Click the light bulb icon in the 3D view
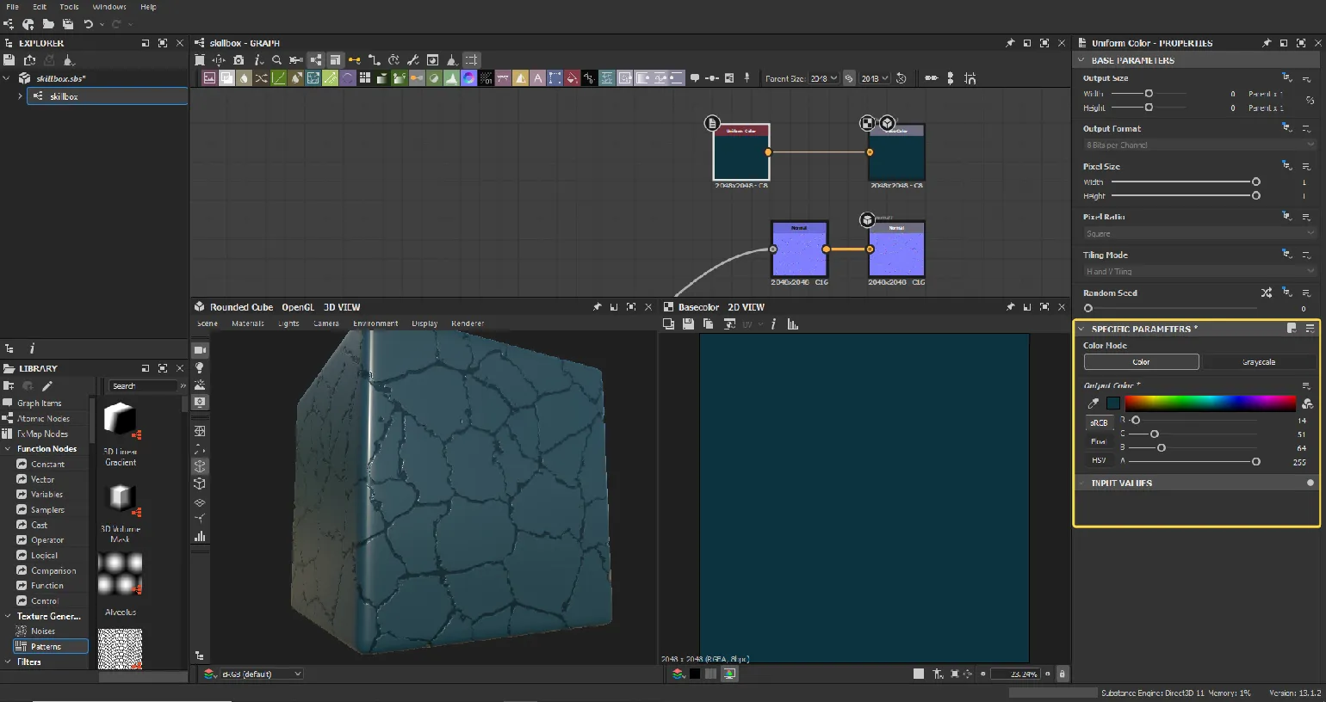Image resolution: width=1326 pixels, height=702 pixels. pos(200,368)
